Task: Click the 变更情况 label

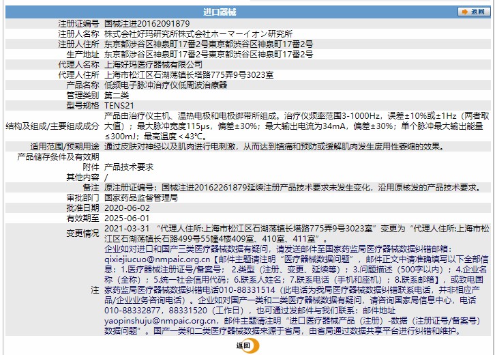Action: pyautogui.click(x=82, y=233)
